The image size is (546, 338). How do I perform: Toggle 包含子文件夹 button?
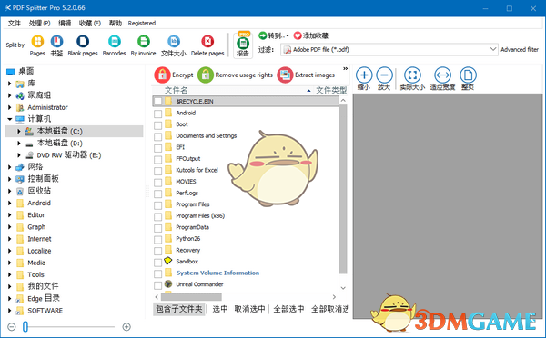[179, 309]
